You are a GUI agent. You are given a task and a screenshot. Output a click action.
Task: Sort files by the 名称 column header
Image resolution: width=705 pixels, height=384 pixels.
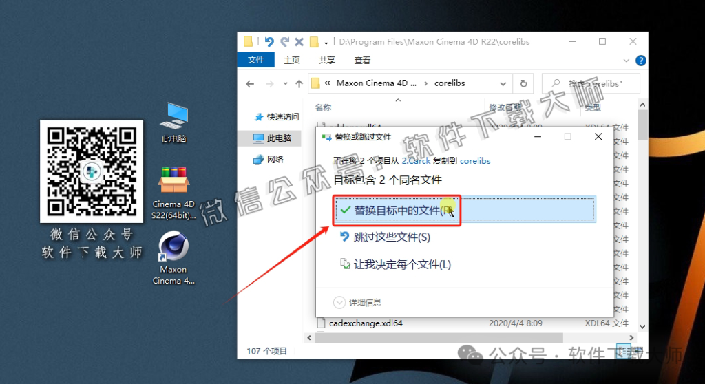pos(324,107)
